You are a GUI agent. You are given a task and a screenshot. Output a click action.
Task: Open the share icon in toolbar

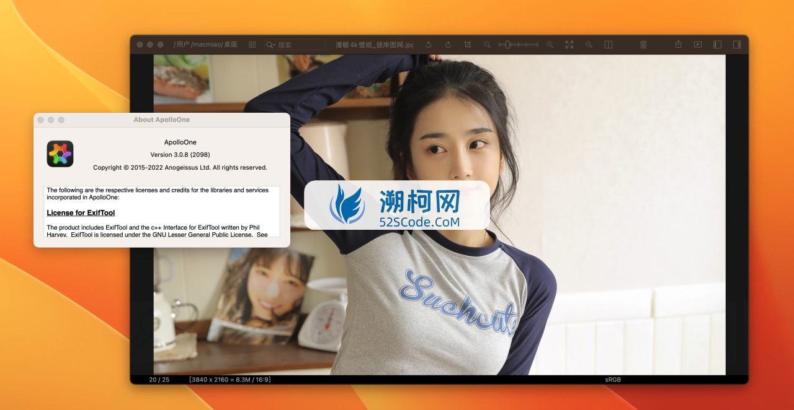coord(679,44)
